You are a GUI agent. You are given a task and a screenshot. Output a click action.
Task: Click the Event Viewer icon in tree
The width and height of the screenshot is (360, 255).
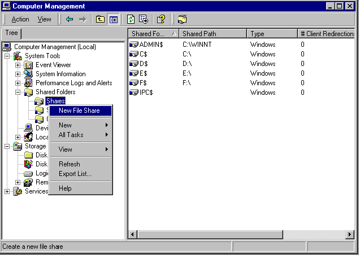pos(28,65)
